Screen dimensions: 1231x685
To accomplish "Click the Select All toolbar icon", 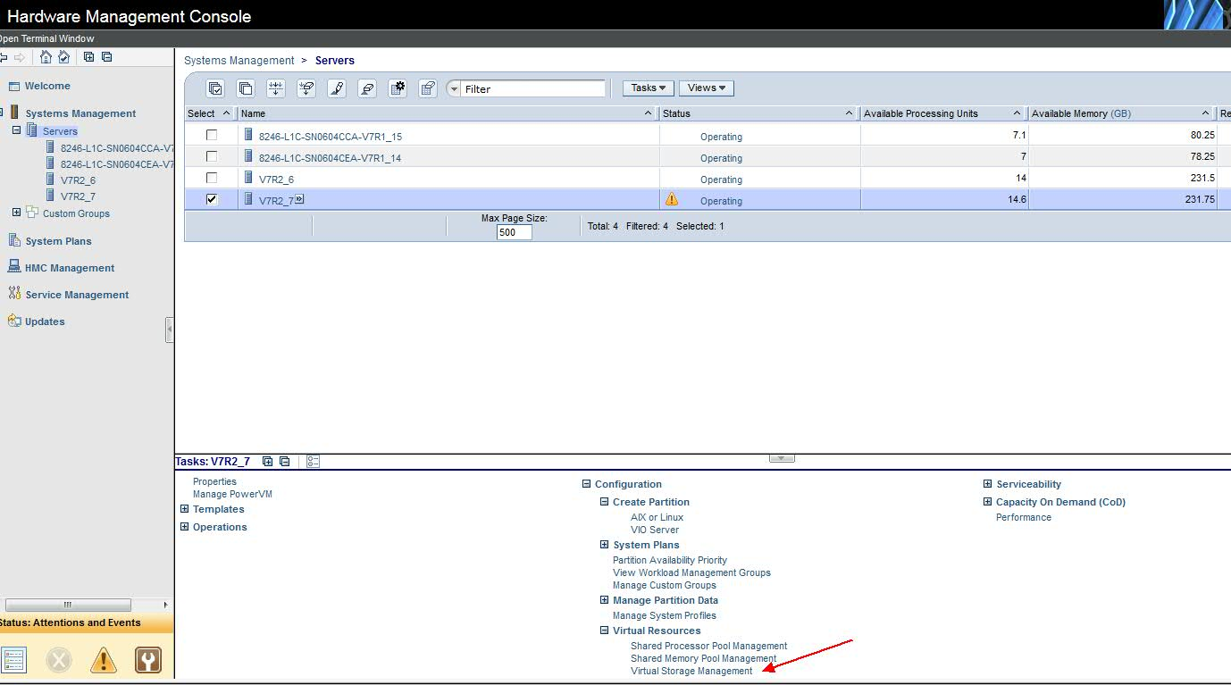I will (214, 88).
